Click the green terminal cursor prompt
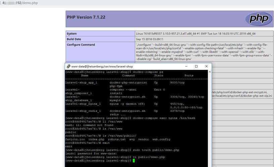The height and width of the screenshot is (167, 274). point(134,161)
